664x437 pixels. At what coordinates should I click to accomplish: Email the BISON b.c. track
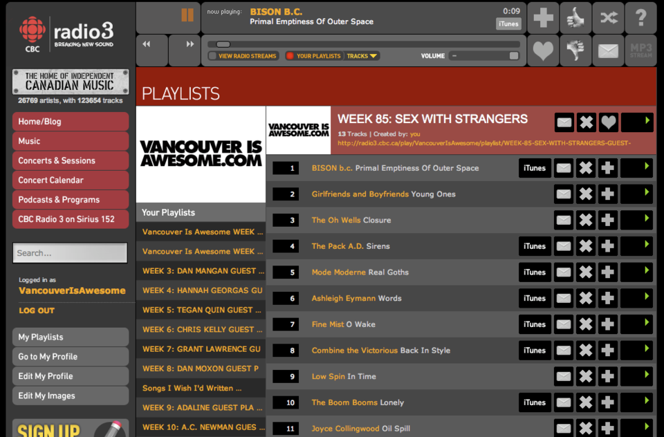(564, 168)
